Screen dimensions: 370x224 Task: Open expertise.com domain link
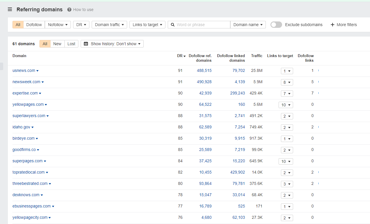[25, 93]
